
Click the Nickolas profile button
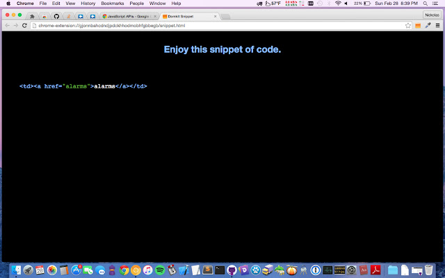coord(432,15)
